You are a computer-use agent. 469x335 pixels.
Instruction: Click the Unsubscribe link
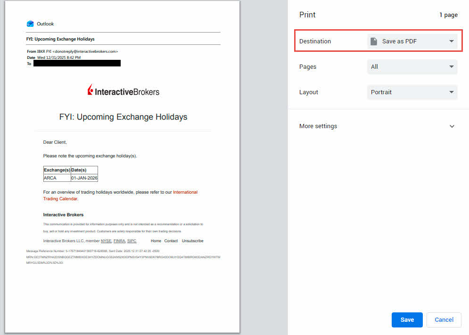coord(192,241)
